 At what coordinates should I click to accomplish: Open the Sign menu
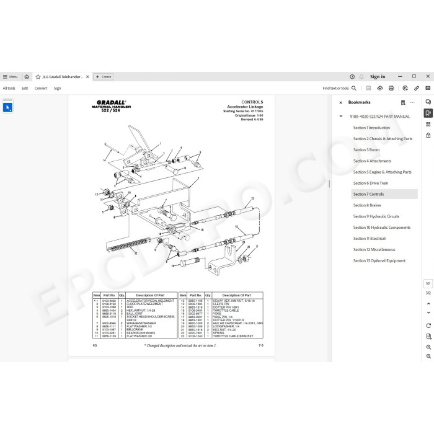point(57,88)
